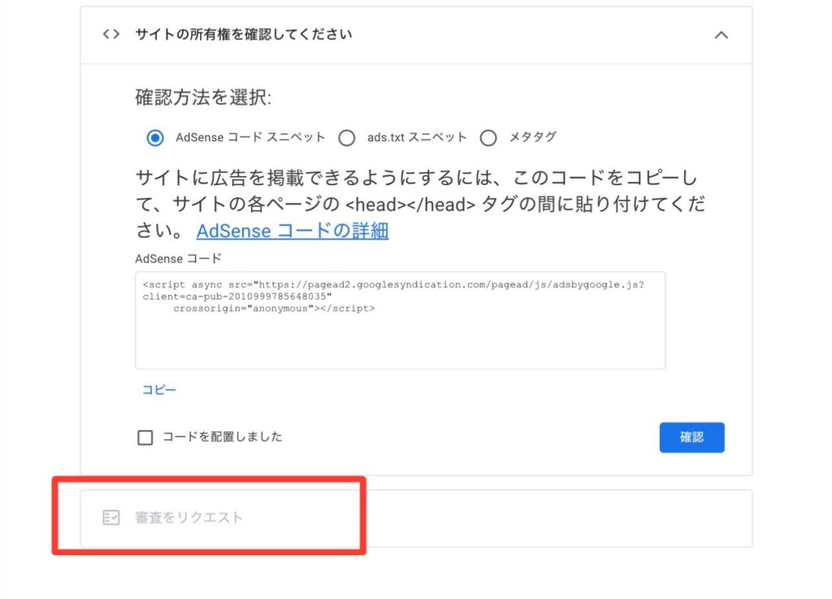Click the code brackets icon in section header

pos(110,35)
